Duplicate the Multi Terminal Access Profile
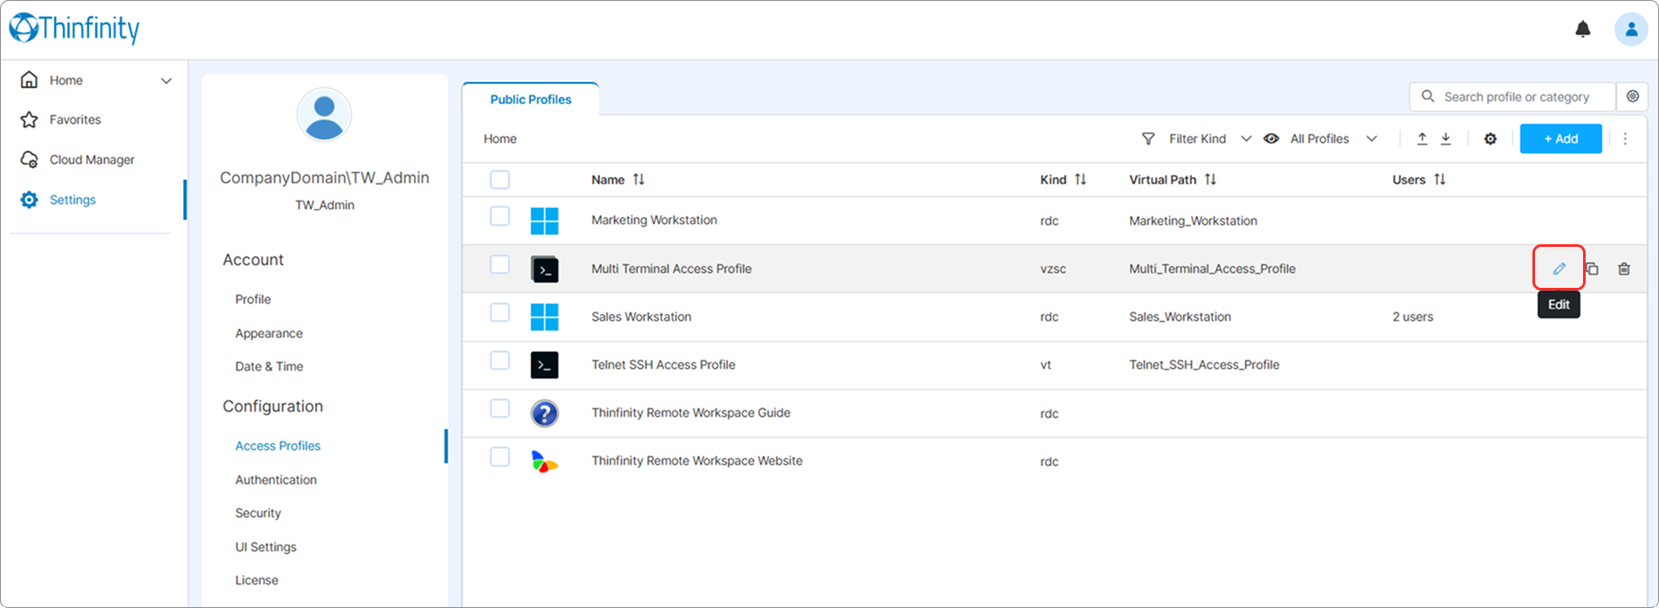This screenshot has width=1659, height=608. pyautogui.click(x=1592, y=269)
